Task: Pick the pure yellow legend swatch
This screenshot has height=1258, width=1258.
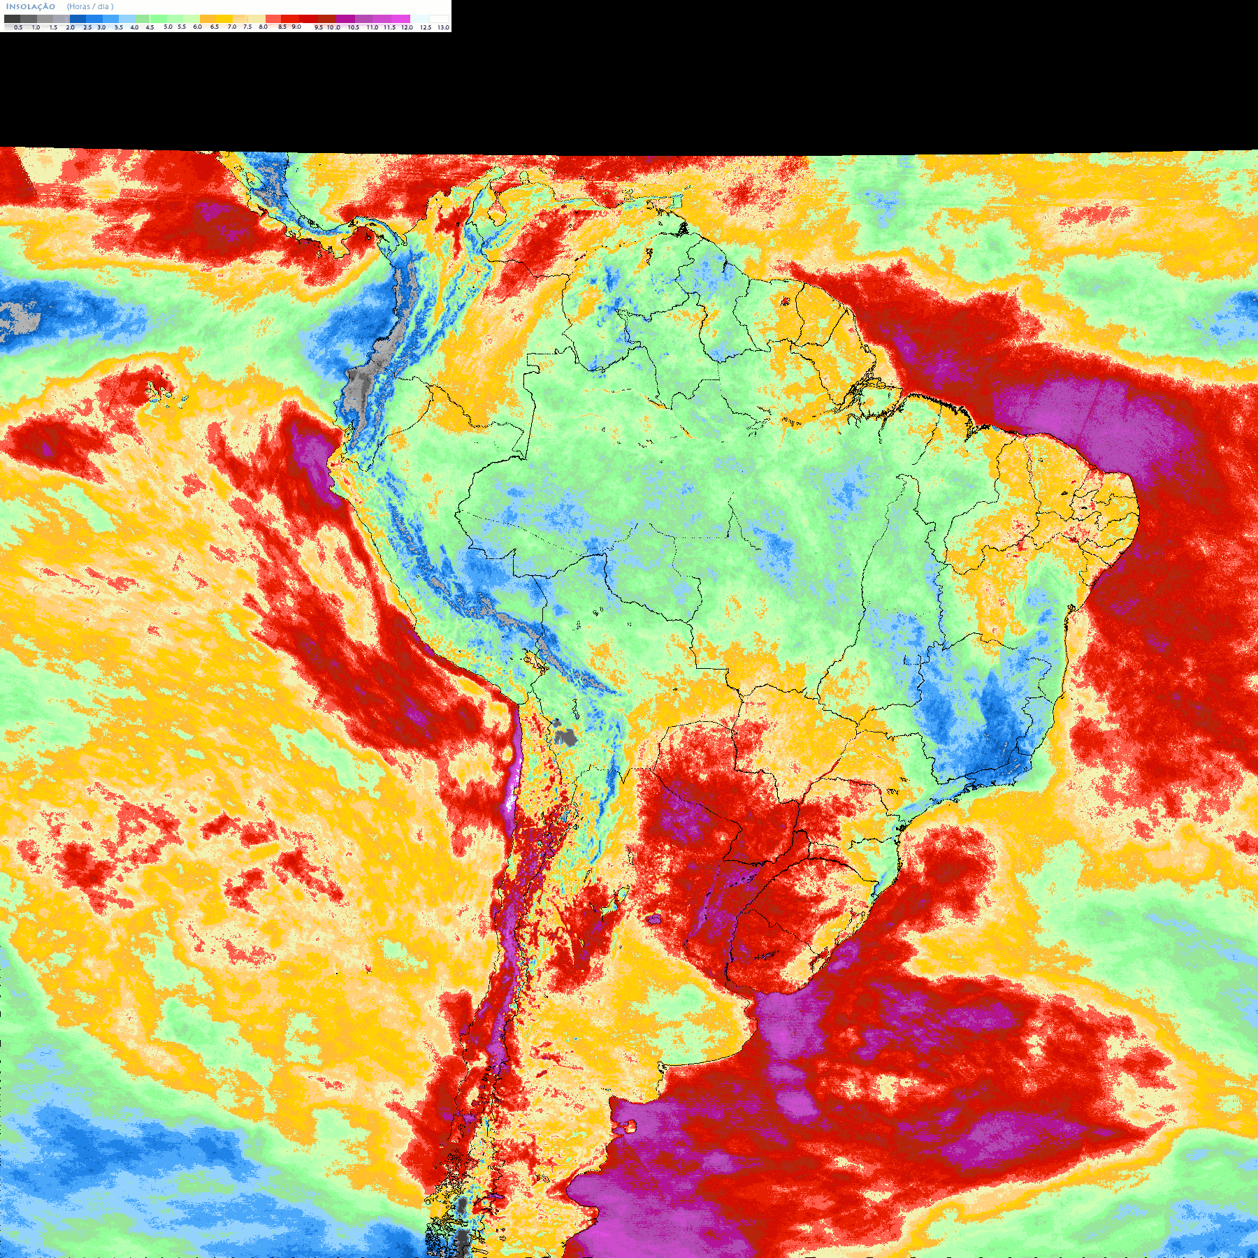Action: click(x=224, y=19)
